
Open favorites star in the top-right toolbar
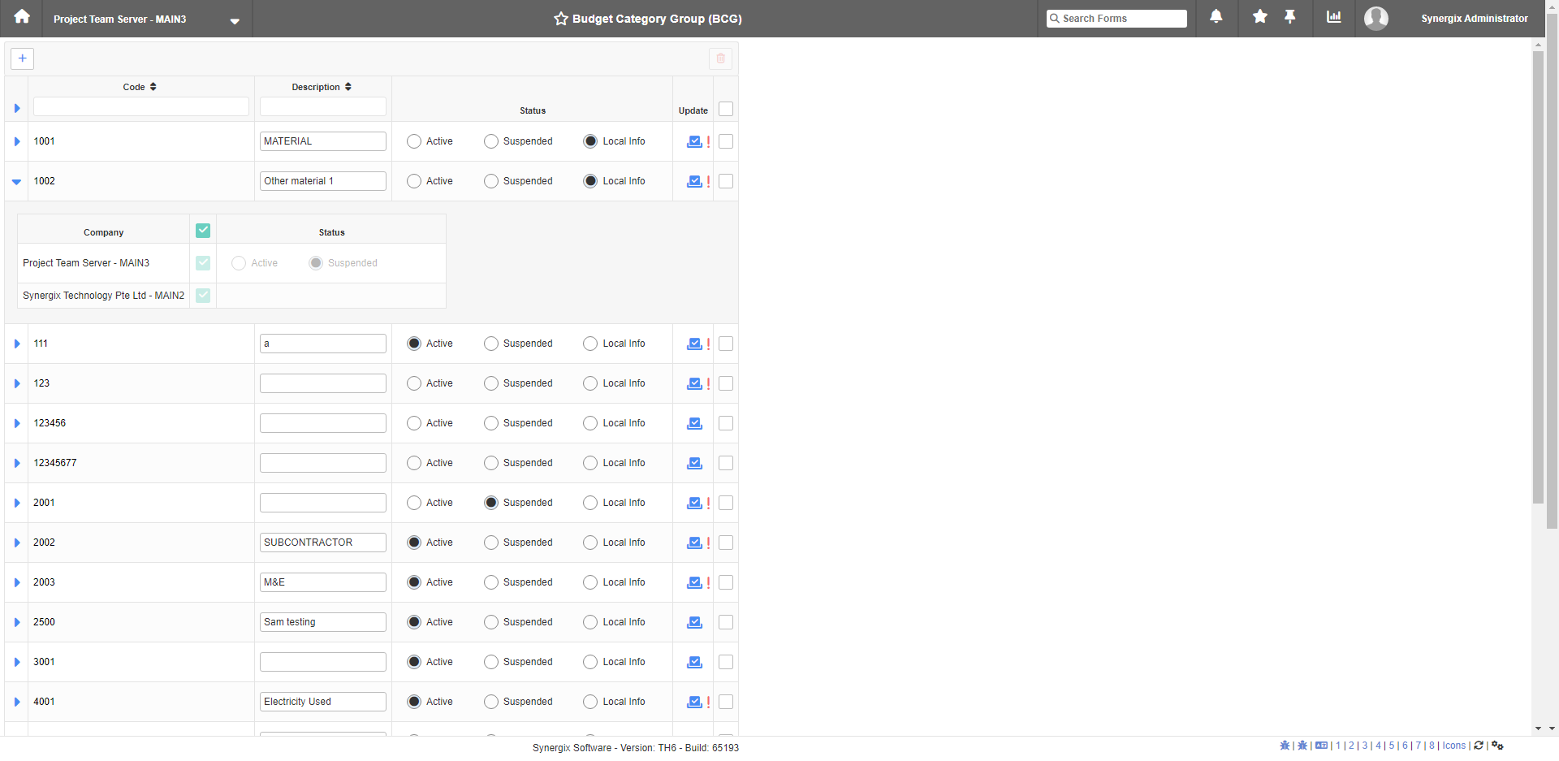tap(1259, 17)
